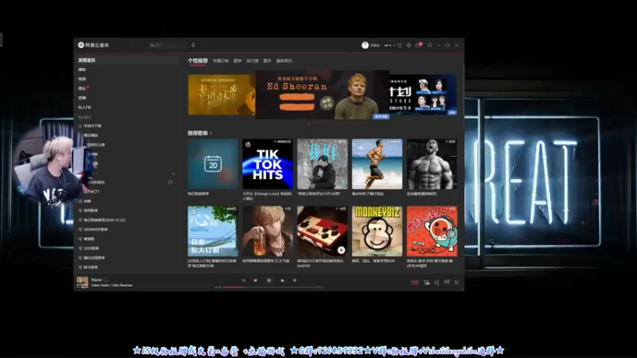Change playback order mode icon
The image size is (637, 358).
coord(244,280)
